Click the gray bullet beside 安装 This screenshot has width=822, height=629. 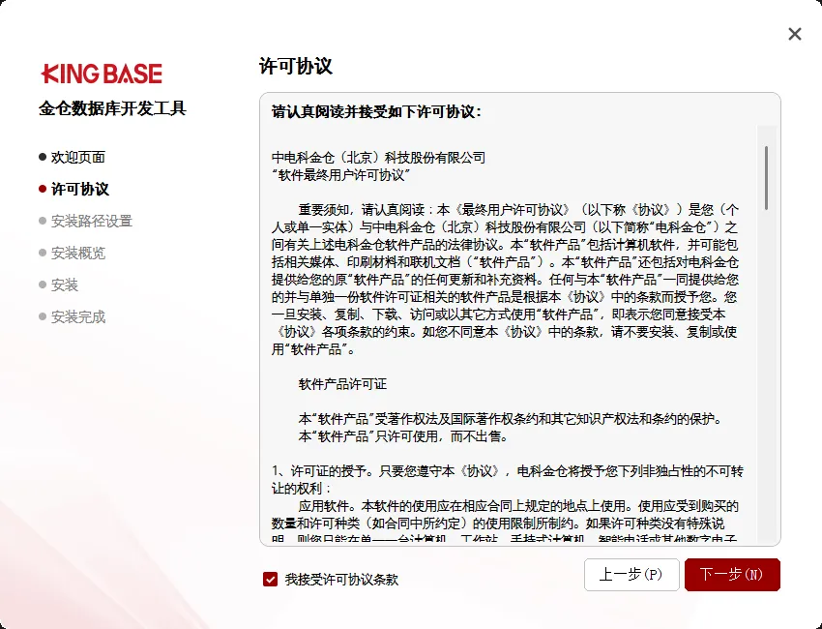pos(41,285)
